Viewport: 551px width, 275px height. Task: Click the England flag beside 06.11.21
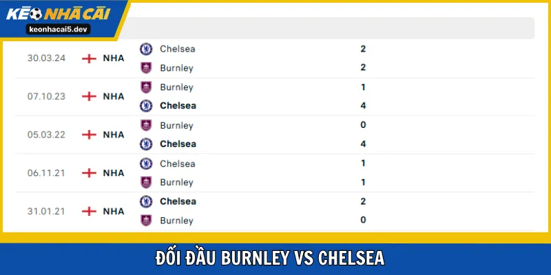89,173
